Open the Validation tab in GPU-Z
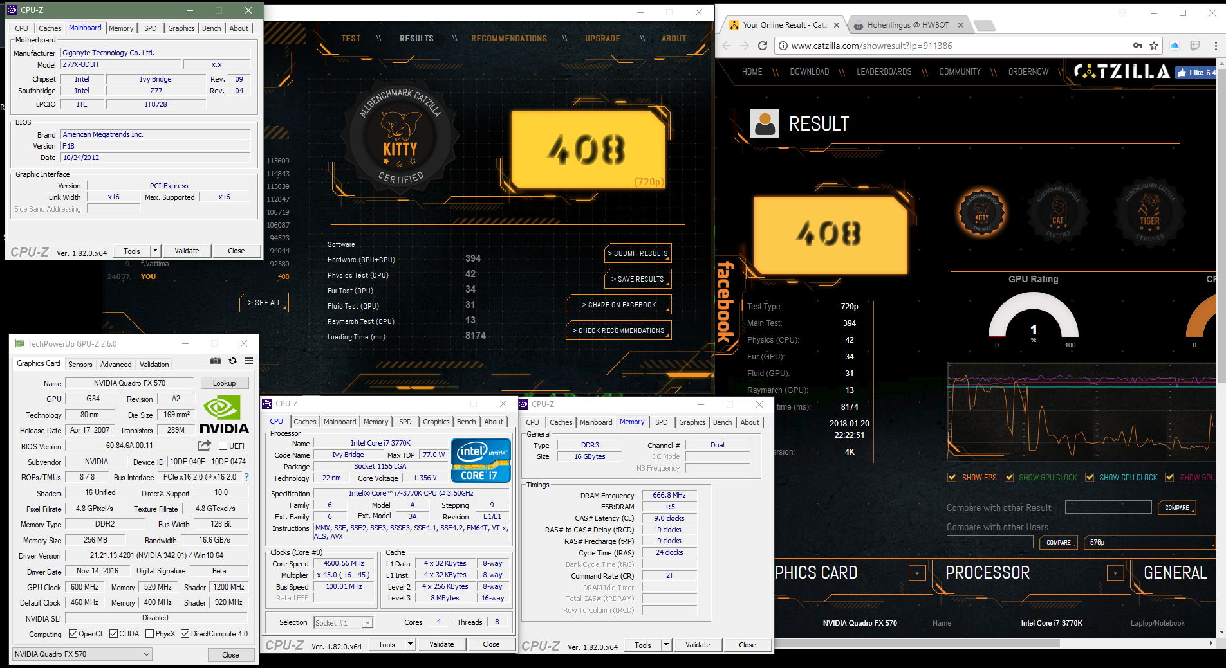Viewport: 1226px width, 668px height. 154,365
